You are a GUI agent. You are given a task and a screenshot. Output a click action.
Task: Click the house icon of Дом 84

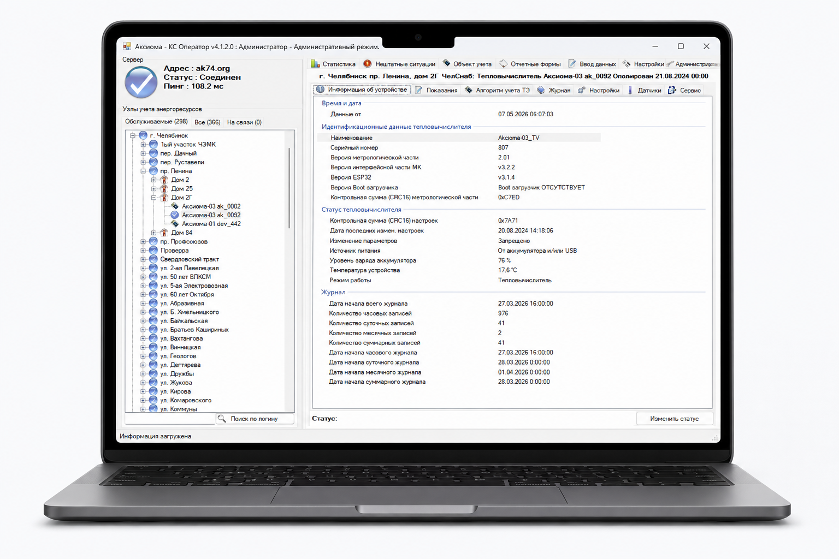tap(164, 233)
